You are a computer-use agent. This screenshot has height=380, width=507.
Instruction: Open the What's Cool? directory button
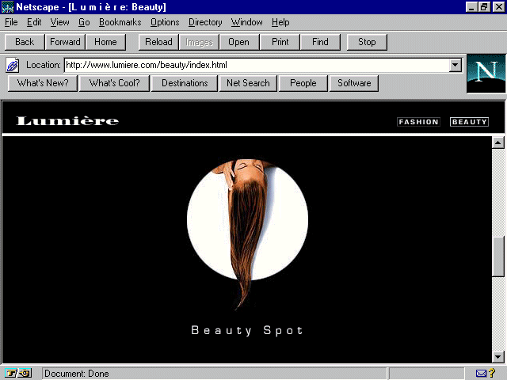[x=114, y=83]
